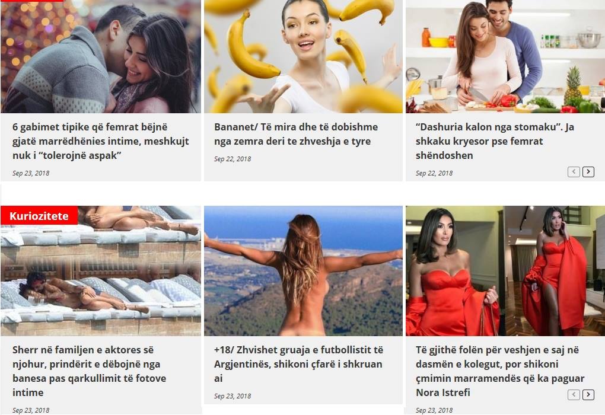Click the woman with bananas thumbnail
Viewport: 605px width, 415px height.
(303, 56)
